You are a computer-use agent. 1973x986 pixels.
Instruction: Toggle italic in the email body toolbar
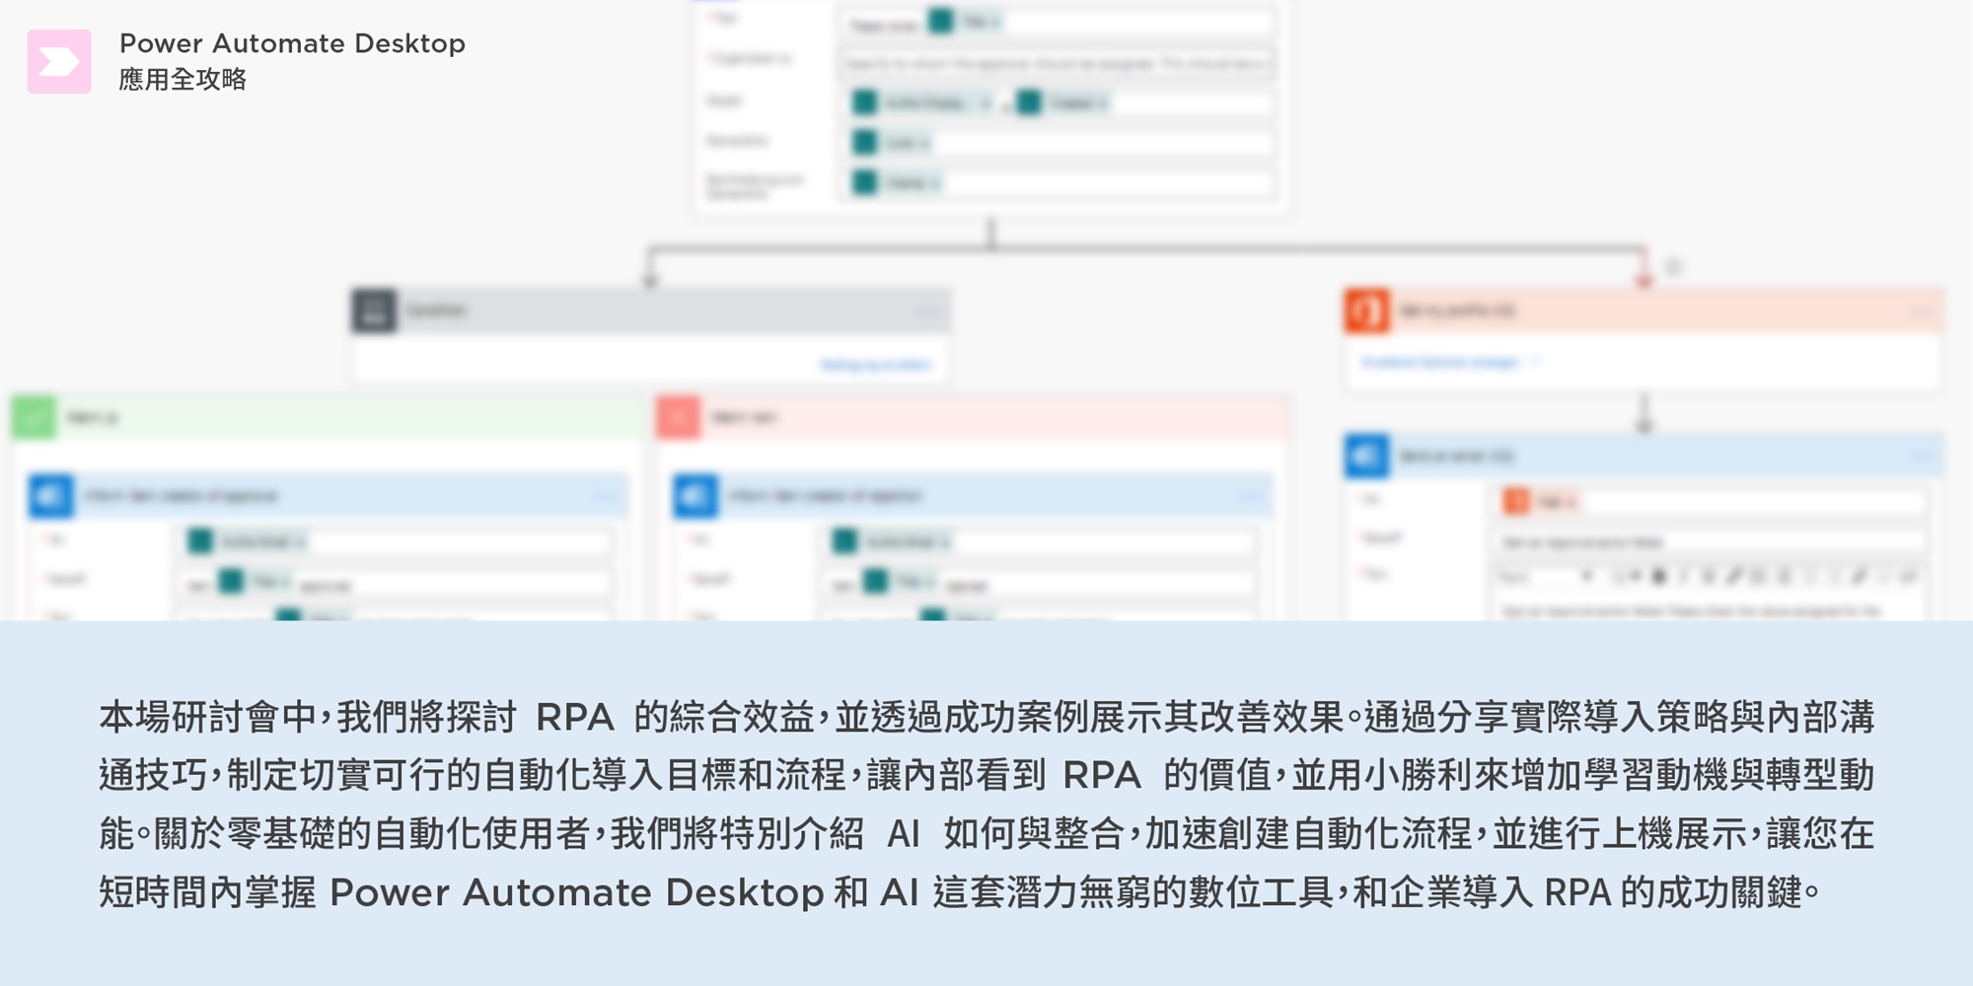(1683, 577)
